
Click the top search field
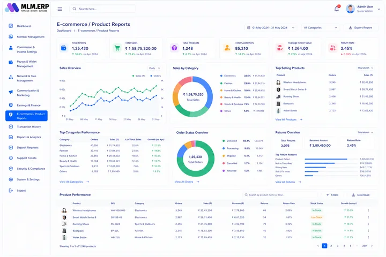click(102, 9)
